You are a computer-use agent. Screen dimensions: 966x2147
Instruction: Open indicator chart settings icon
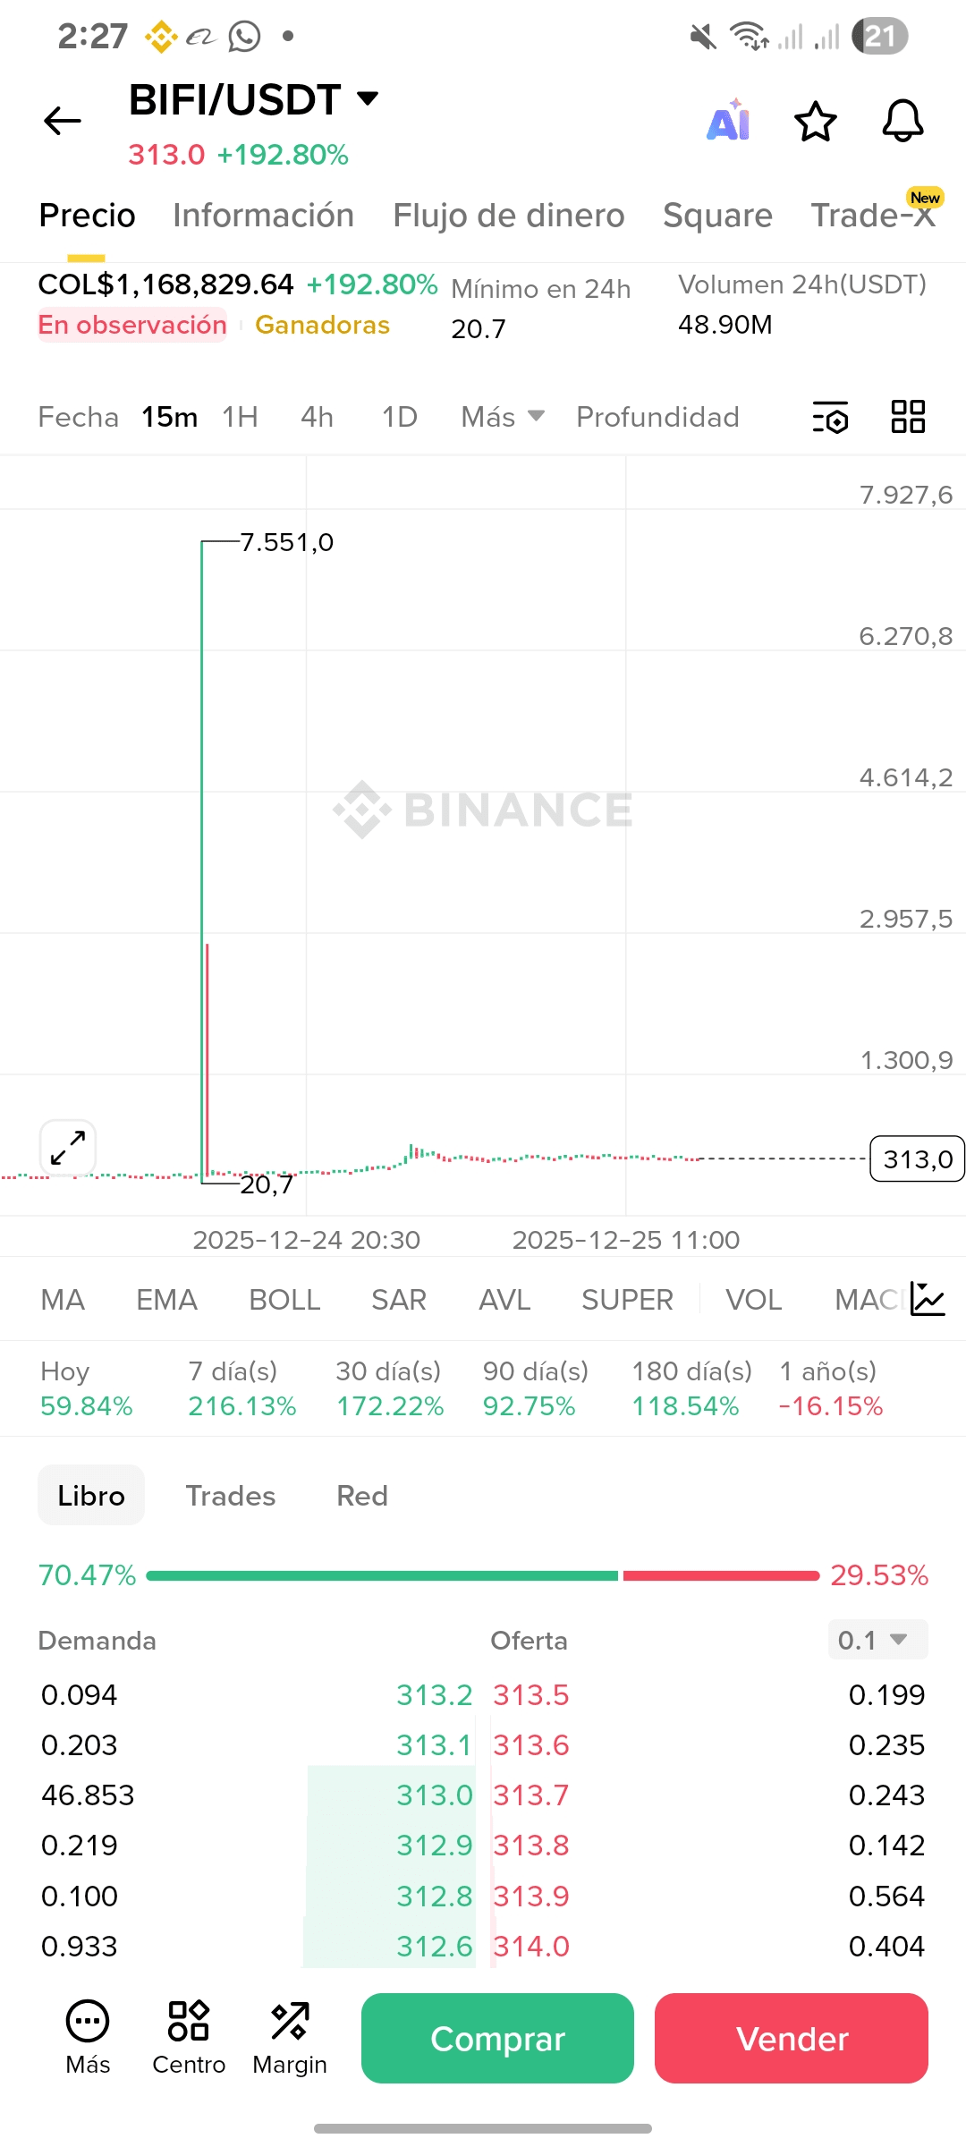pos(928,1299)
